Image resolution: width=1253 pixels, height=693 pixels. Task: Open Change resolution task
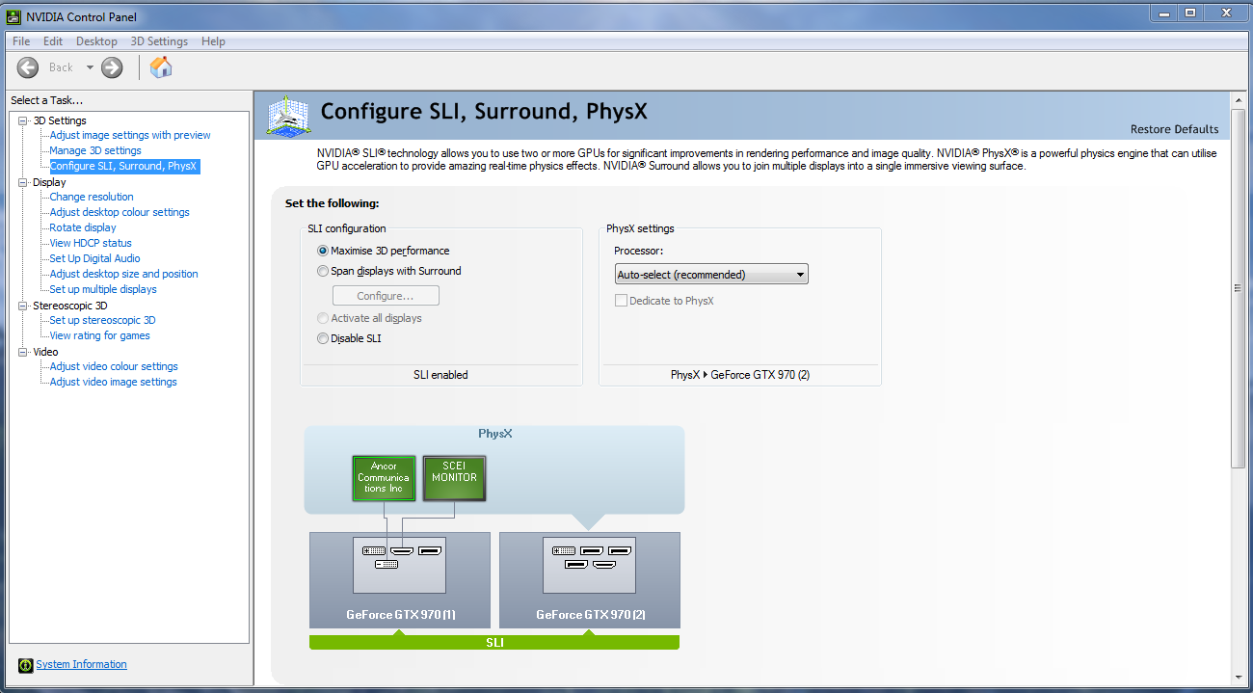[92, 197]
